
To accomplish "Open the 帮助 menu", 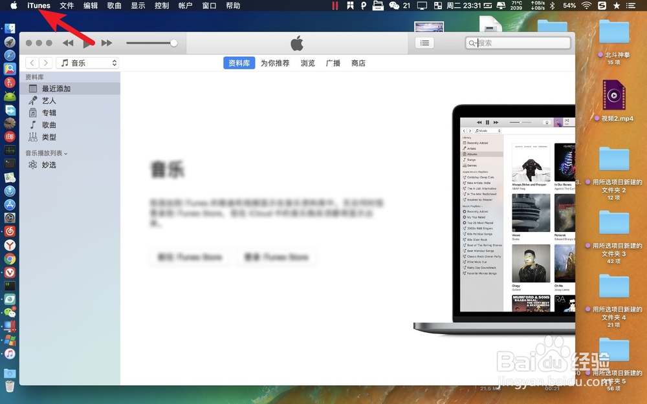I will [233, 5].
